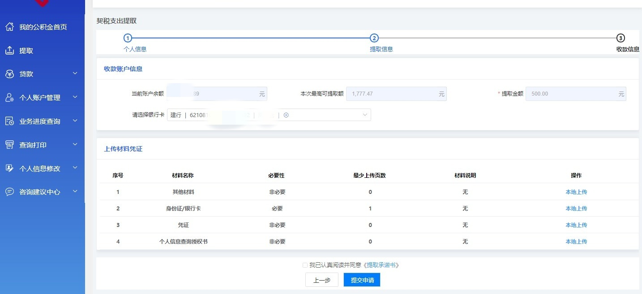The image size is (642, 294).
Task: Click the 上一步 button
Action: [321, 280]
